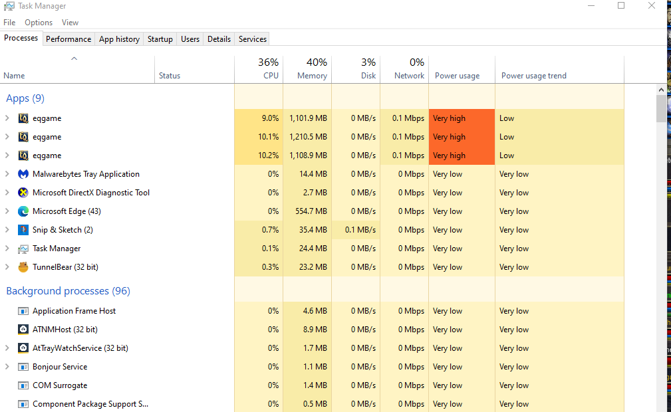Click the Microsoft Edge icon

pyautogui.click(x=23, y=211)
